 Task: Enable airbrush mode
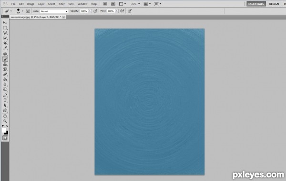click(122, 11)
